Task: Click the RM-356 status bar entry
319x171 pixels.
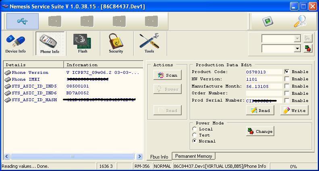Action: 142,166
